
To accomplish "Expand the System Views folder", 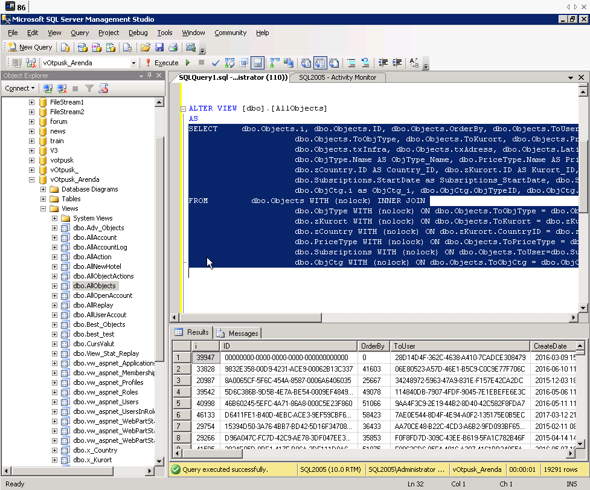I will [x=54, y=218].
